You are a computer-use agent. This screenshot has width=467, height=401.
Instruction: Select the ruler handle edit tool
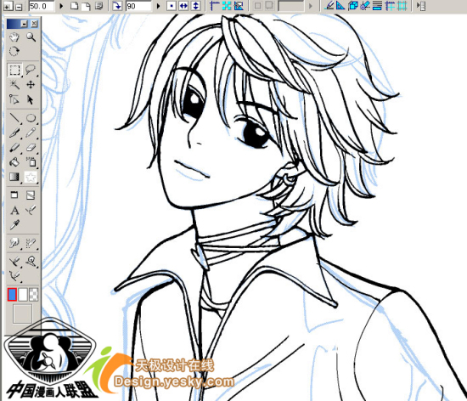(x=14, y=99)
